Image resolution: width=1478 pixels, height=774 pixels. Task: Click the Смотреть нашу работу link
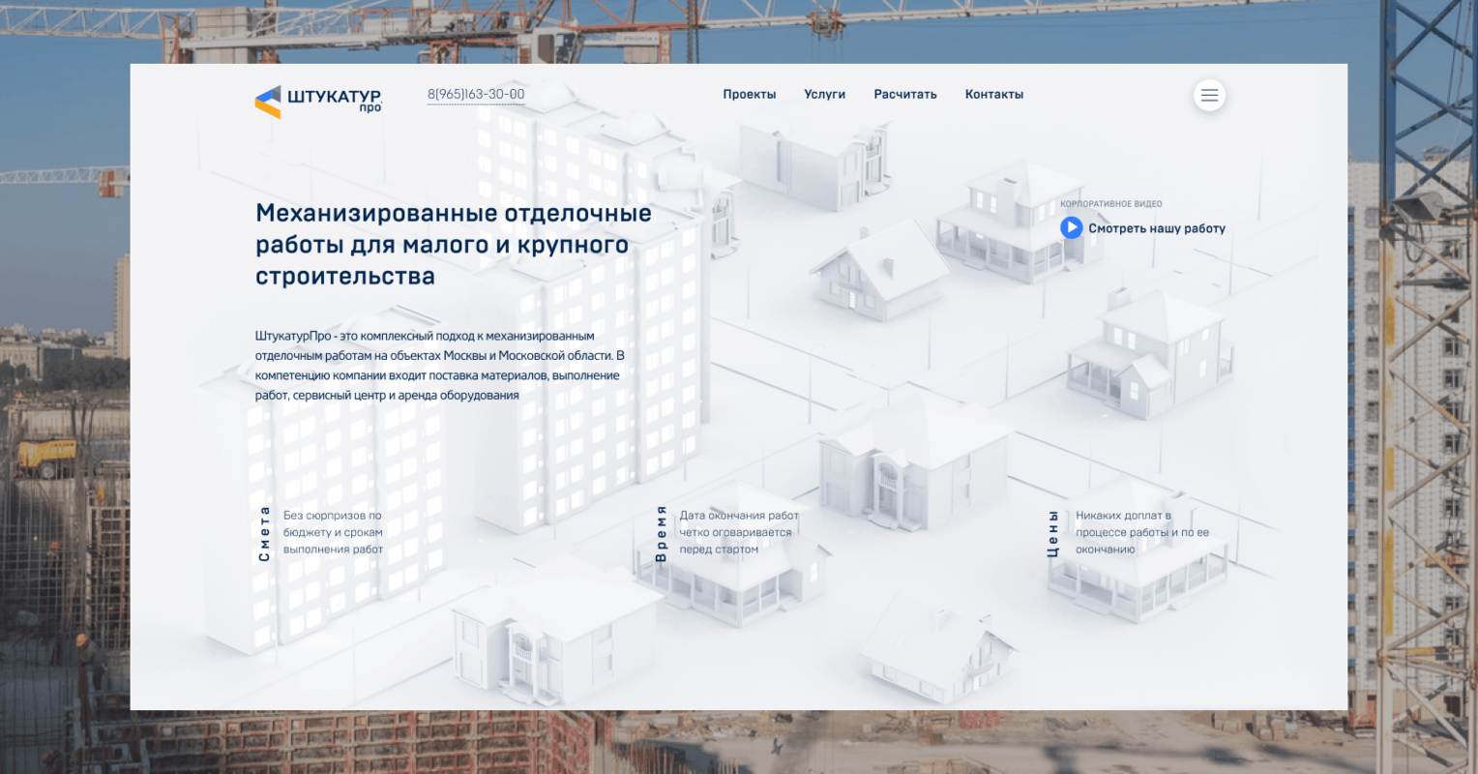coord(1157,228)
